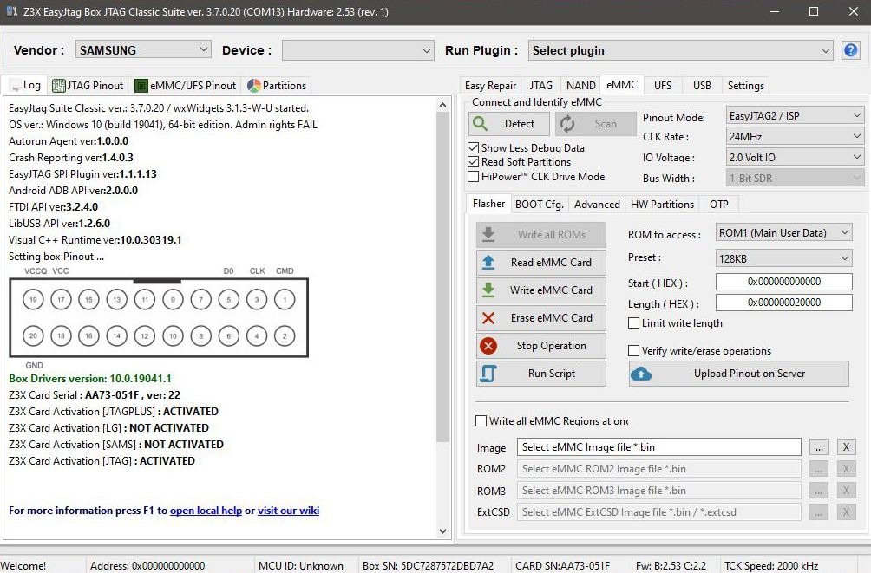The height and width of the screenshot is (573, 871).
Task: Open the Preset 128KB dropdown
Action: [x=783, y=258]
